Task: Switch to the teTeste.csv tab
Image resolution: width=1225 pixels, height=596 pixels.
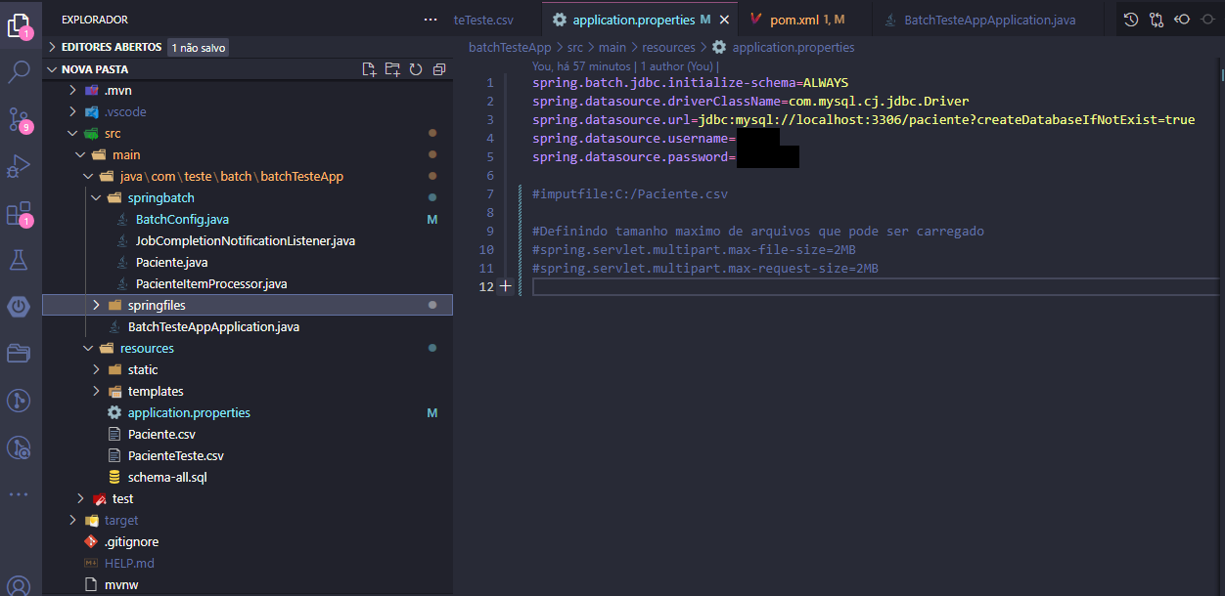Action: pos(483,20)
